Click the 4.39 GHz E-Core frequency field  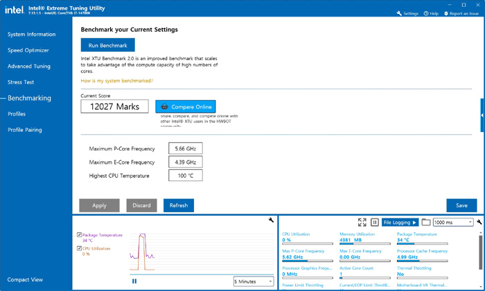click(186, 162)
